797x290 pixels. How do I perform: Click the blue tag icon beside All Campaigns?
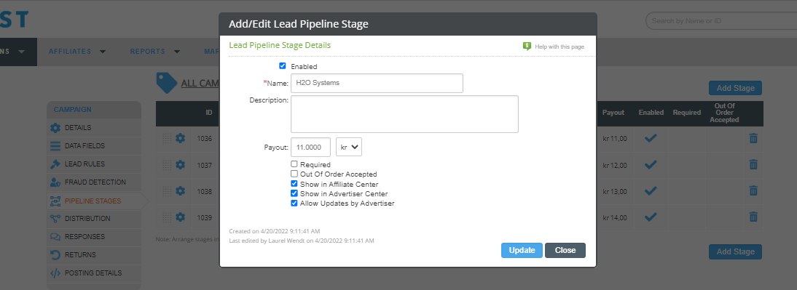(x=166, y=83)
